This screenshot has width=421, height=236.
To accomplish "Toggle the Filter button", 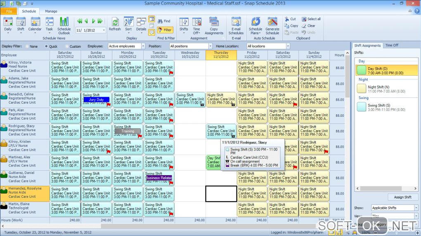I will (x=165, y=30).
